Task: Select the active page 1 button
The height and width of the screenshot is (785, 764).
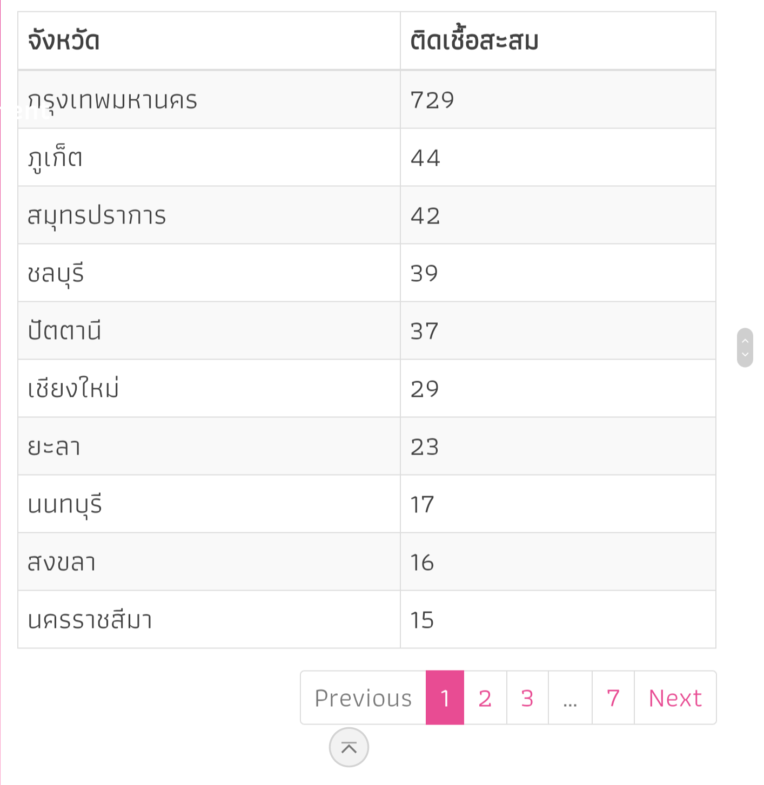Action: point(445,698)
